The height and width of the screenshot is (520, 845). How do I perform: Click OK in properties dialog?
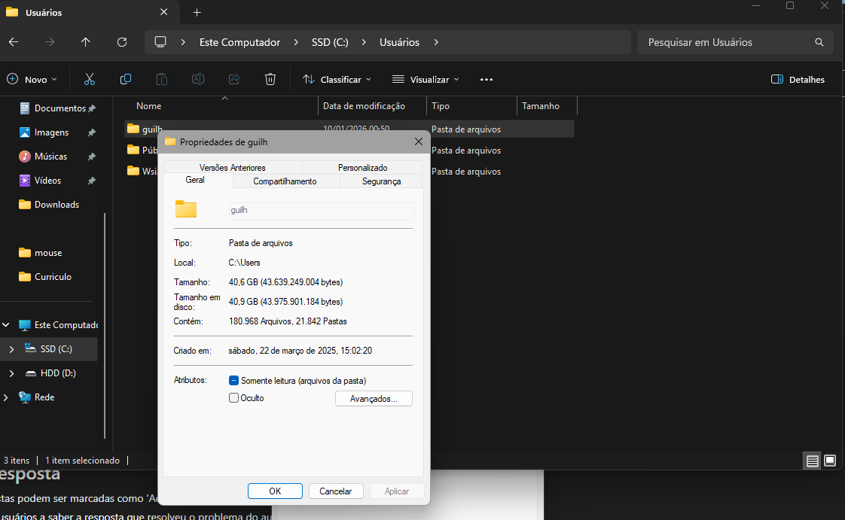coord(275,491)
